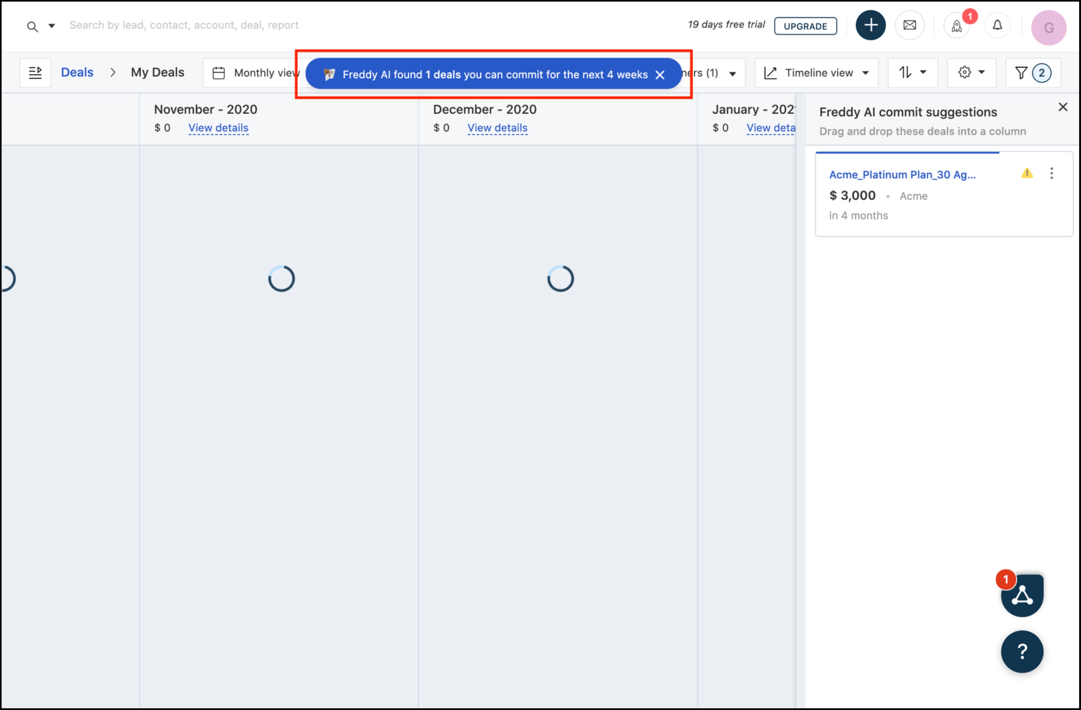
Task: Open the Monthly view selector
Action: 254,73
